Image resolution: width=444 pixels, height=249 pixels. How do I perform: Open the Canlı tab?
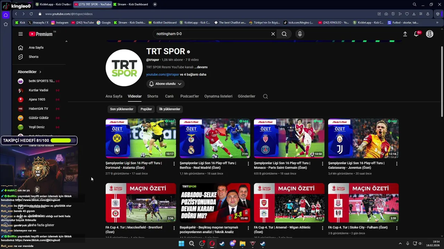click(169, 96)
